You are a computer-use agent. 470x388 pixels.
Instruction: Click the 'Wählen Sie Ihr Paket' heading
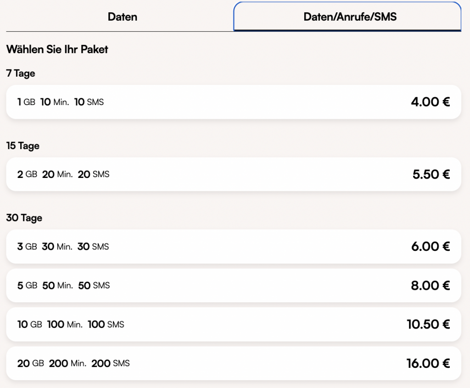pyautogui.click(x=57, y=50)
